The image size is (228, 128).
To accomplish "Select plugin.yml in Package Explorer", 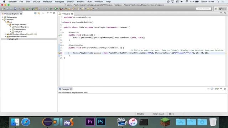I will [14, 39].
